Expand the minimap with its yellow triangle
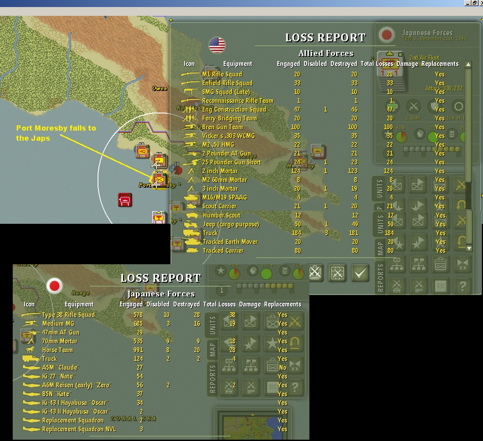483x441 pixels. point(253,415)
